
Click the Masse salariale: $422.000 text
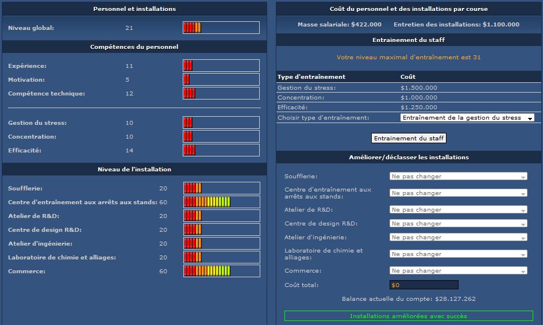pyautogui.click(x=340, y=24)
